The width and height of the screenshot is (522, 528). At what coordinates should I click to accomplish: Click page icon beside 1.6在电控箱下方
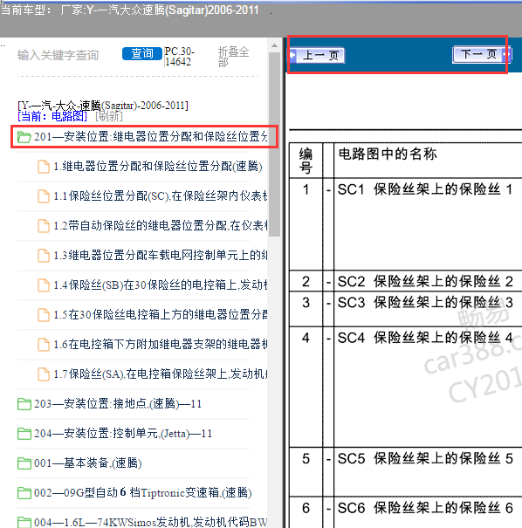point(44,345)
